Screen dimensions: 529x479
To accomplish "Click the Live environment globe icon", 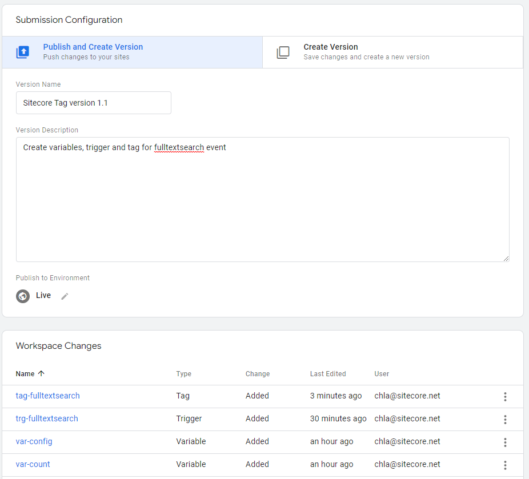I will point(23,296).
